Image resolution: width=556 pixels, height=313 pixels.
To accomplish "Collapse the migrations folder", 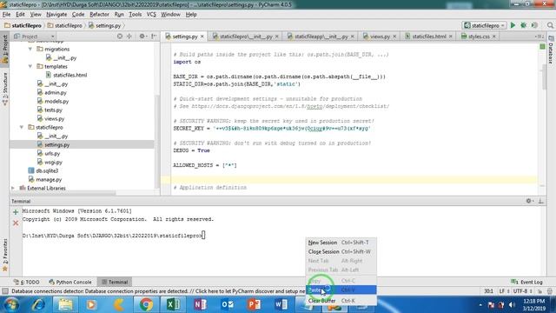I will [30, 49].
